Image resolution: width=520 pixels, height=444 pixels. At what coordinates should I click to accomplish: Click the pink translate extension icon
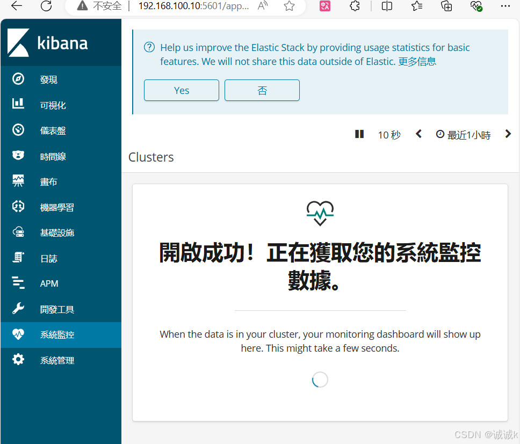click(x=325, y=5)
